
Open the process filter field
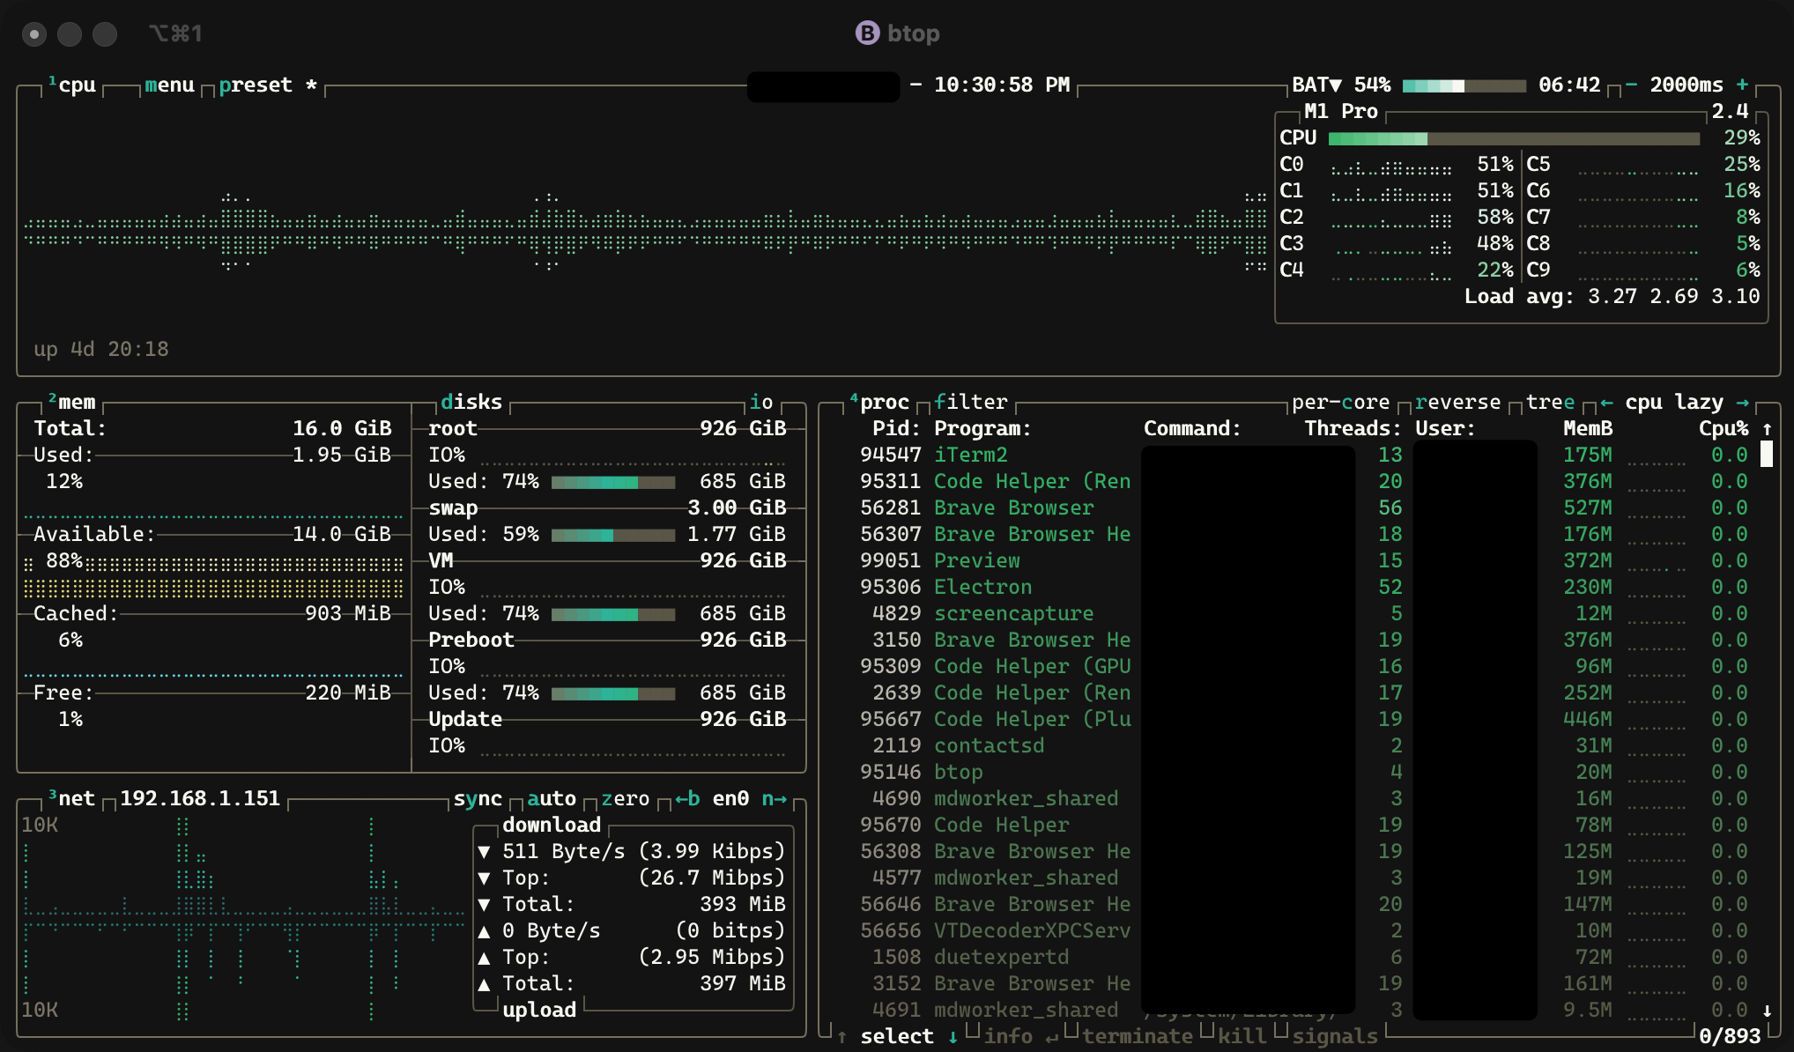click(x=970, y=403)
